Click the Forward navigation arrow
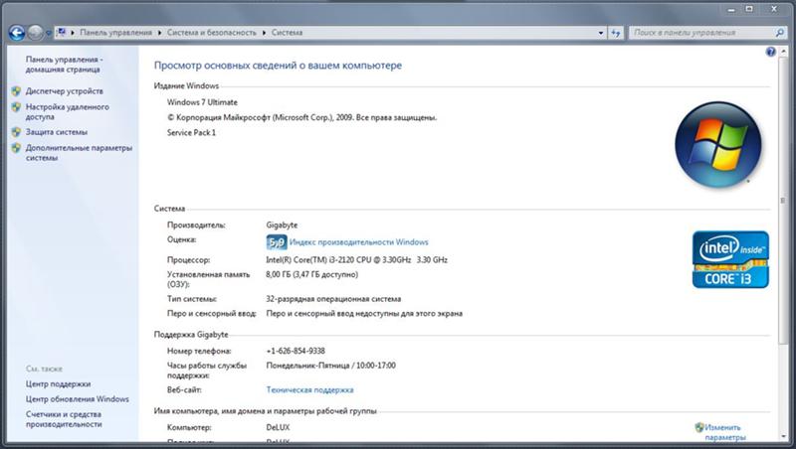The width and height of the screenshot is (796, 449). 35,33
